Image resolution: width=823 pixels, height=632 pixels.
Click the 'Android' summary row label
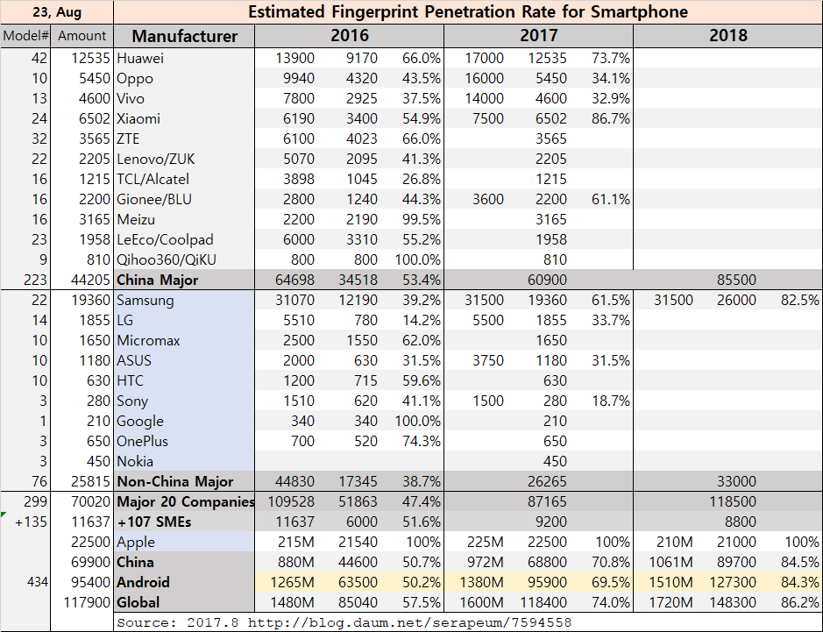[184, 582]
